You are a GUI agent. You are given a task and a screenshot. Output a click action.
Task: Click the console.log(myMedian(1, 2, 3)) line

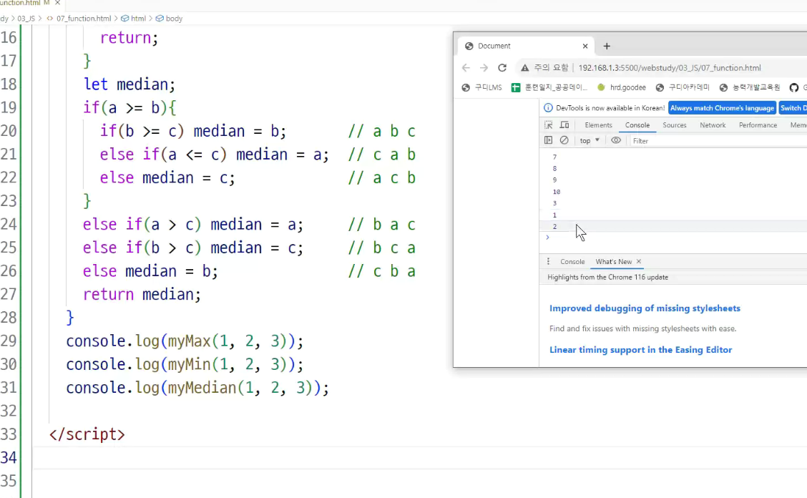pos(197,388)
